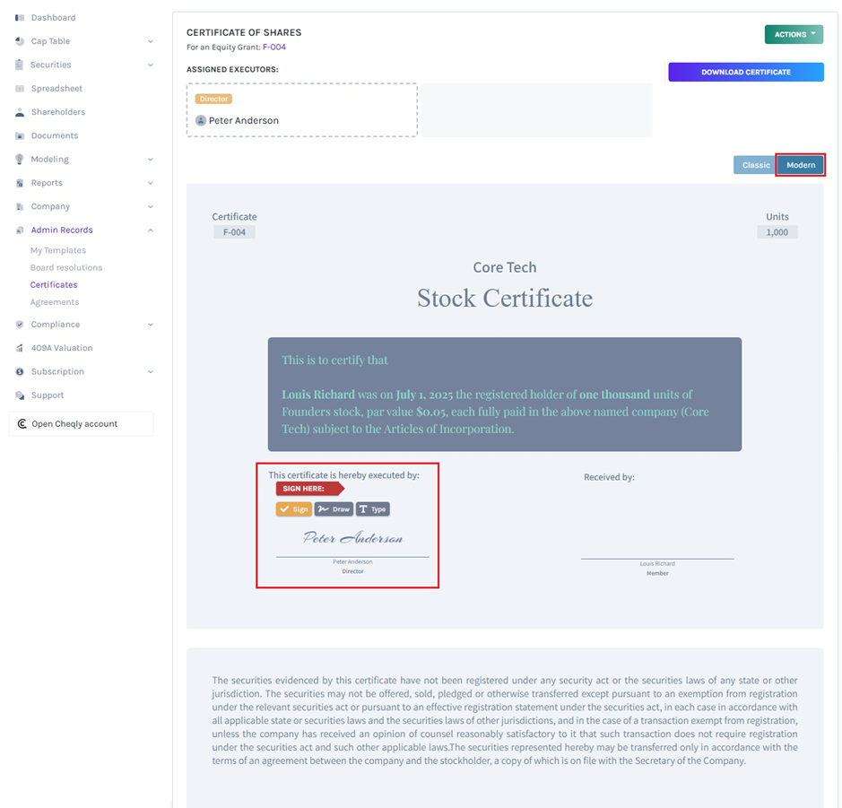Click the Cheqly logo icon
Viewport: 842px width, 808px height.
22,424
